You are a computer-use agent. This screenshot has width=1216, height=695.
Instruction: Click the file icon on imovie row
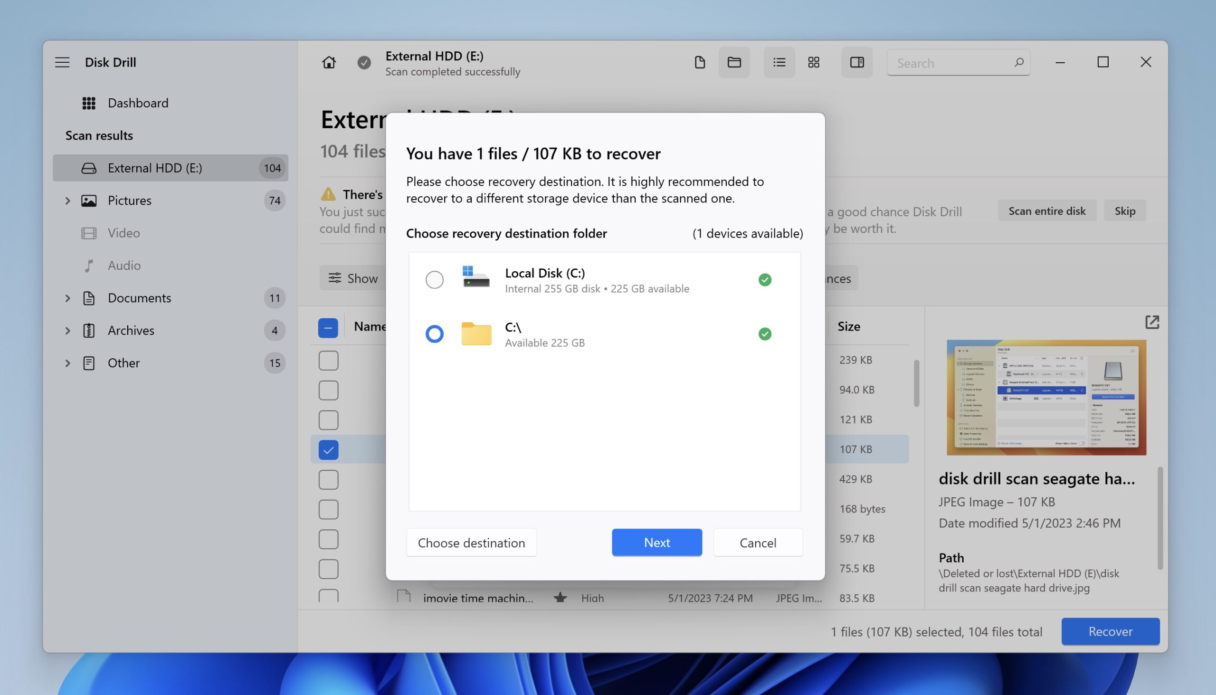click(404, 596)
